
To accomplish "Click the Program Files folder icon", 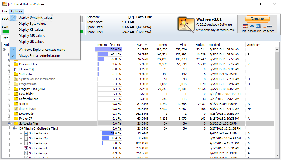I will pyautogui.click(x=16, y=64).
